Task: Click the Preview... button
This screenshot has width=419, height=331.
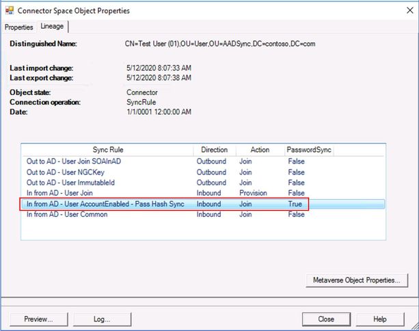Action: pos(39,319)
